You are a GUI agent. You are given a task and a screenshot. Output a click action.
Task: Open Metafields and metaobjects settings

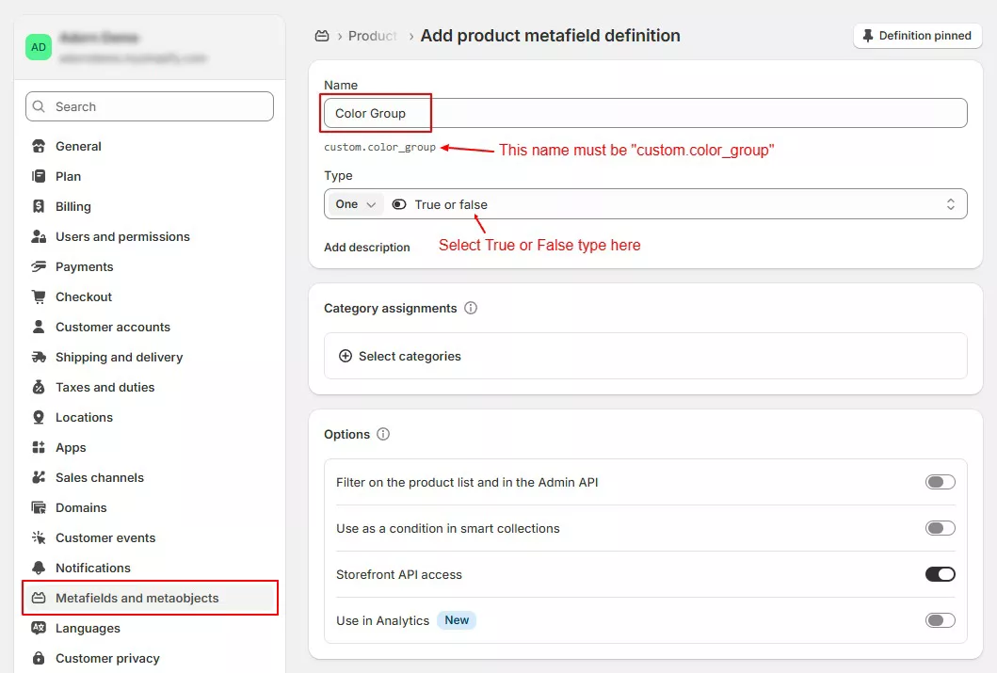tap(137, 599)
